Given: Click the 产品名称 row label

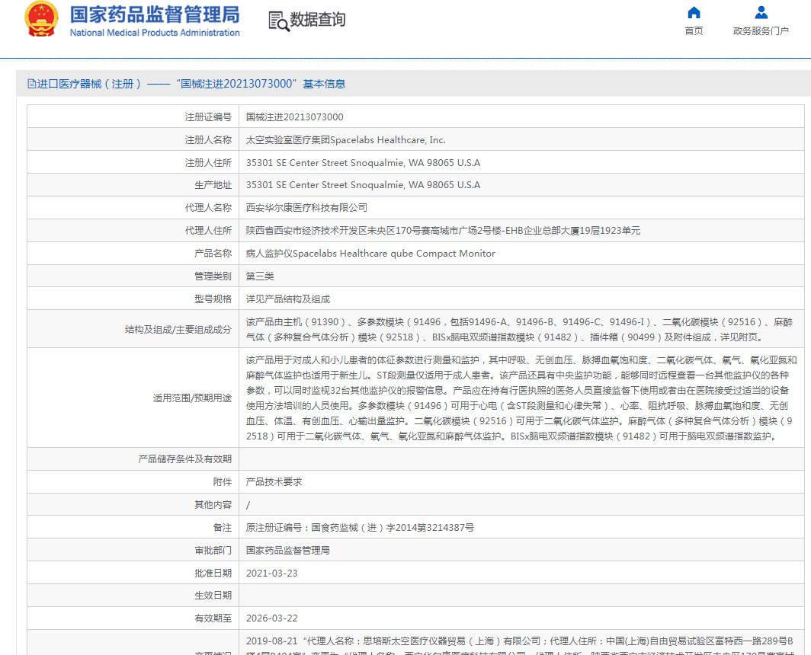Looking at the screenshot, I should 213,254.
